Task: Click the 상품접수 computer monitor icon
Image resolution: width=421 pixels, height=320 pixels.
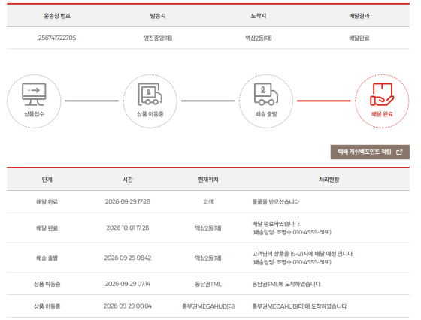Action: (x=34, y=94)
